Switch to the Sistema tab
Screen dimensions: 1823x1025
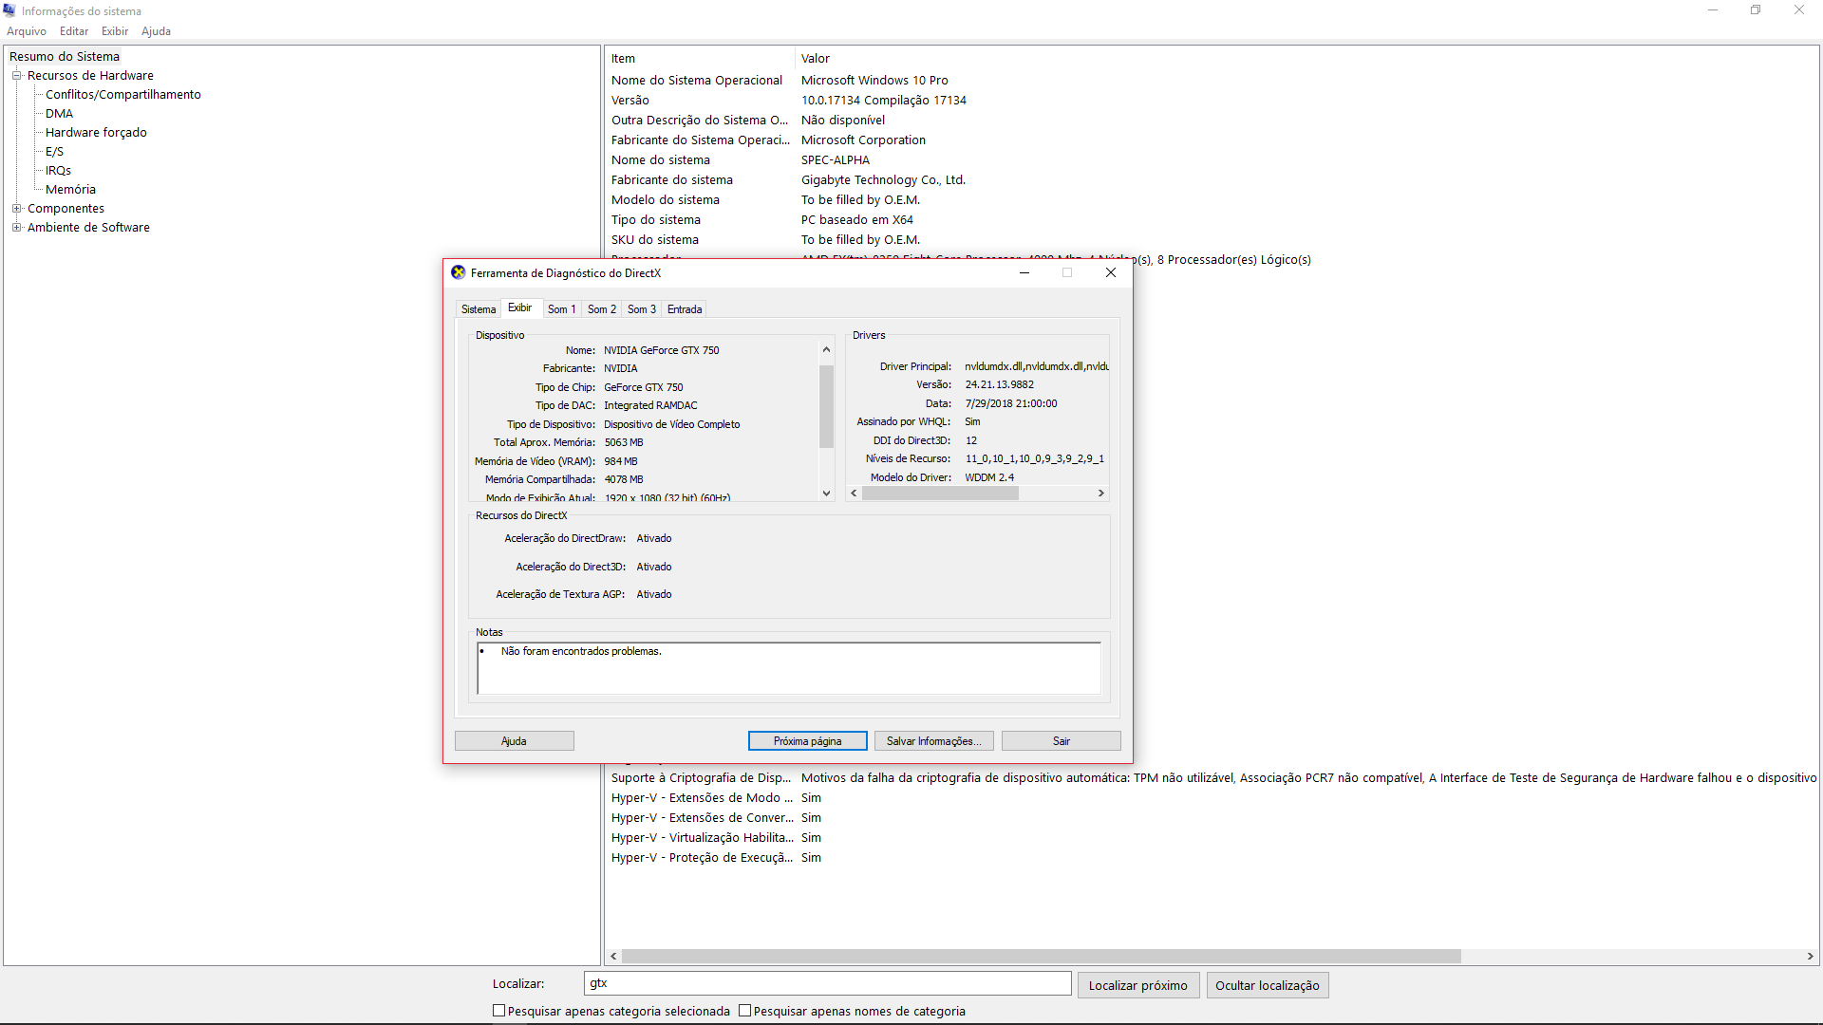pos(479,309)
